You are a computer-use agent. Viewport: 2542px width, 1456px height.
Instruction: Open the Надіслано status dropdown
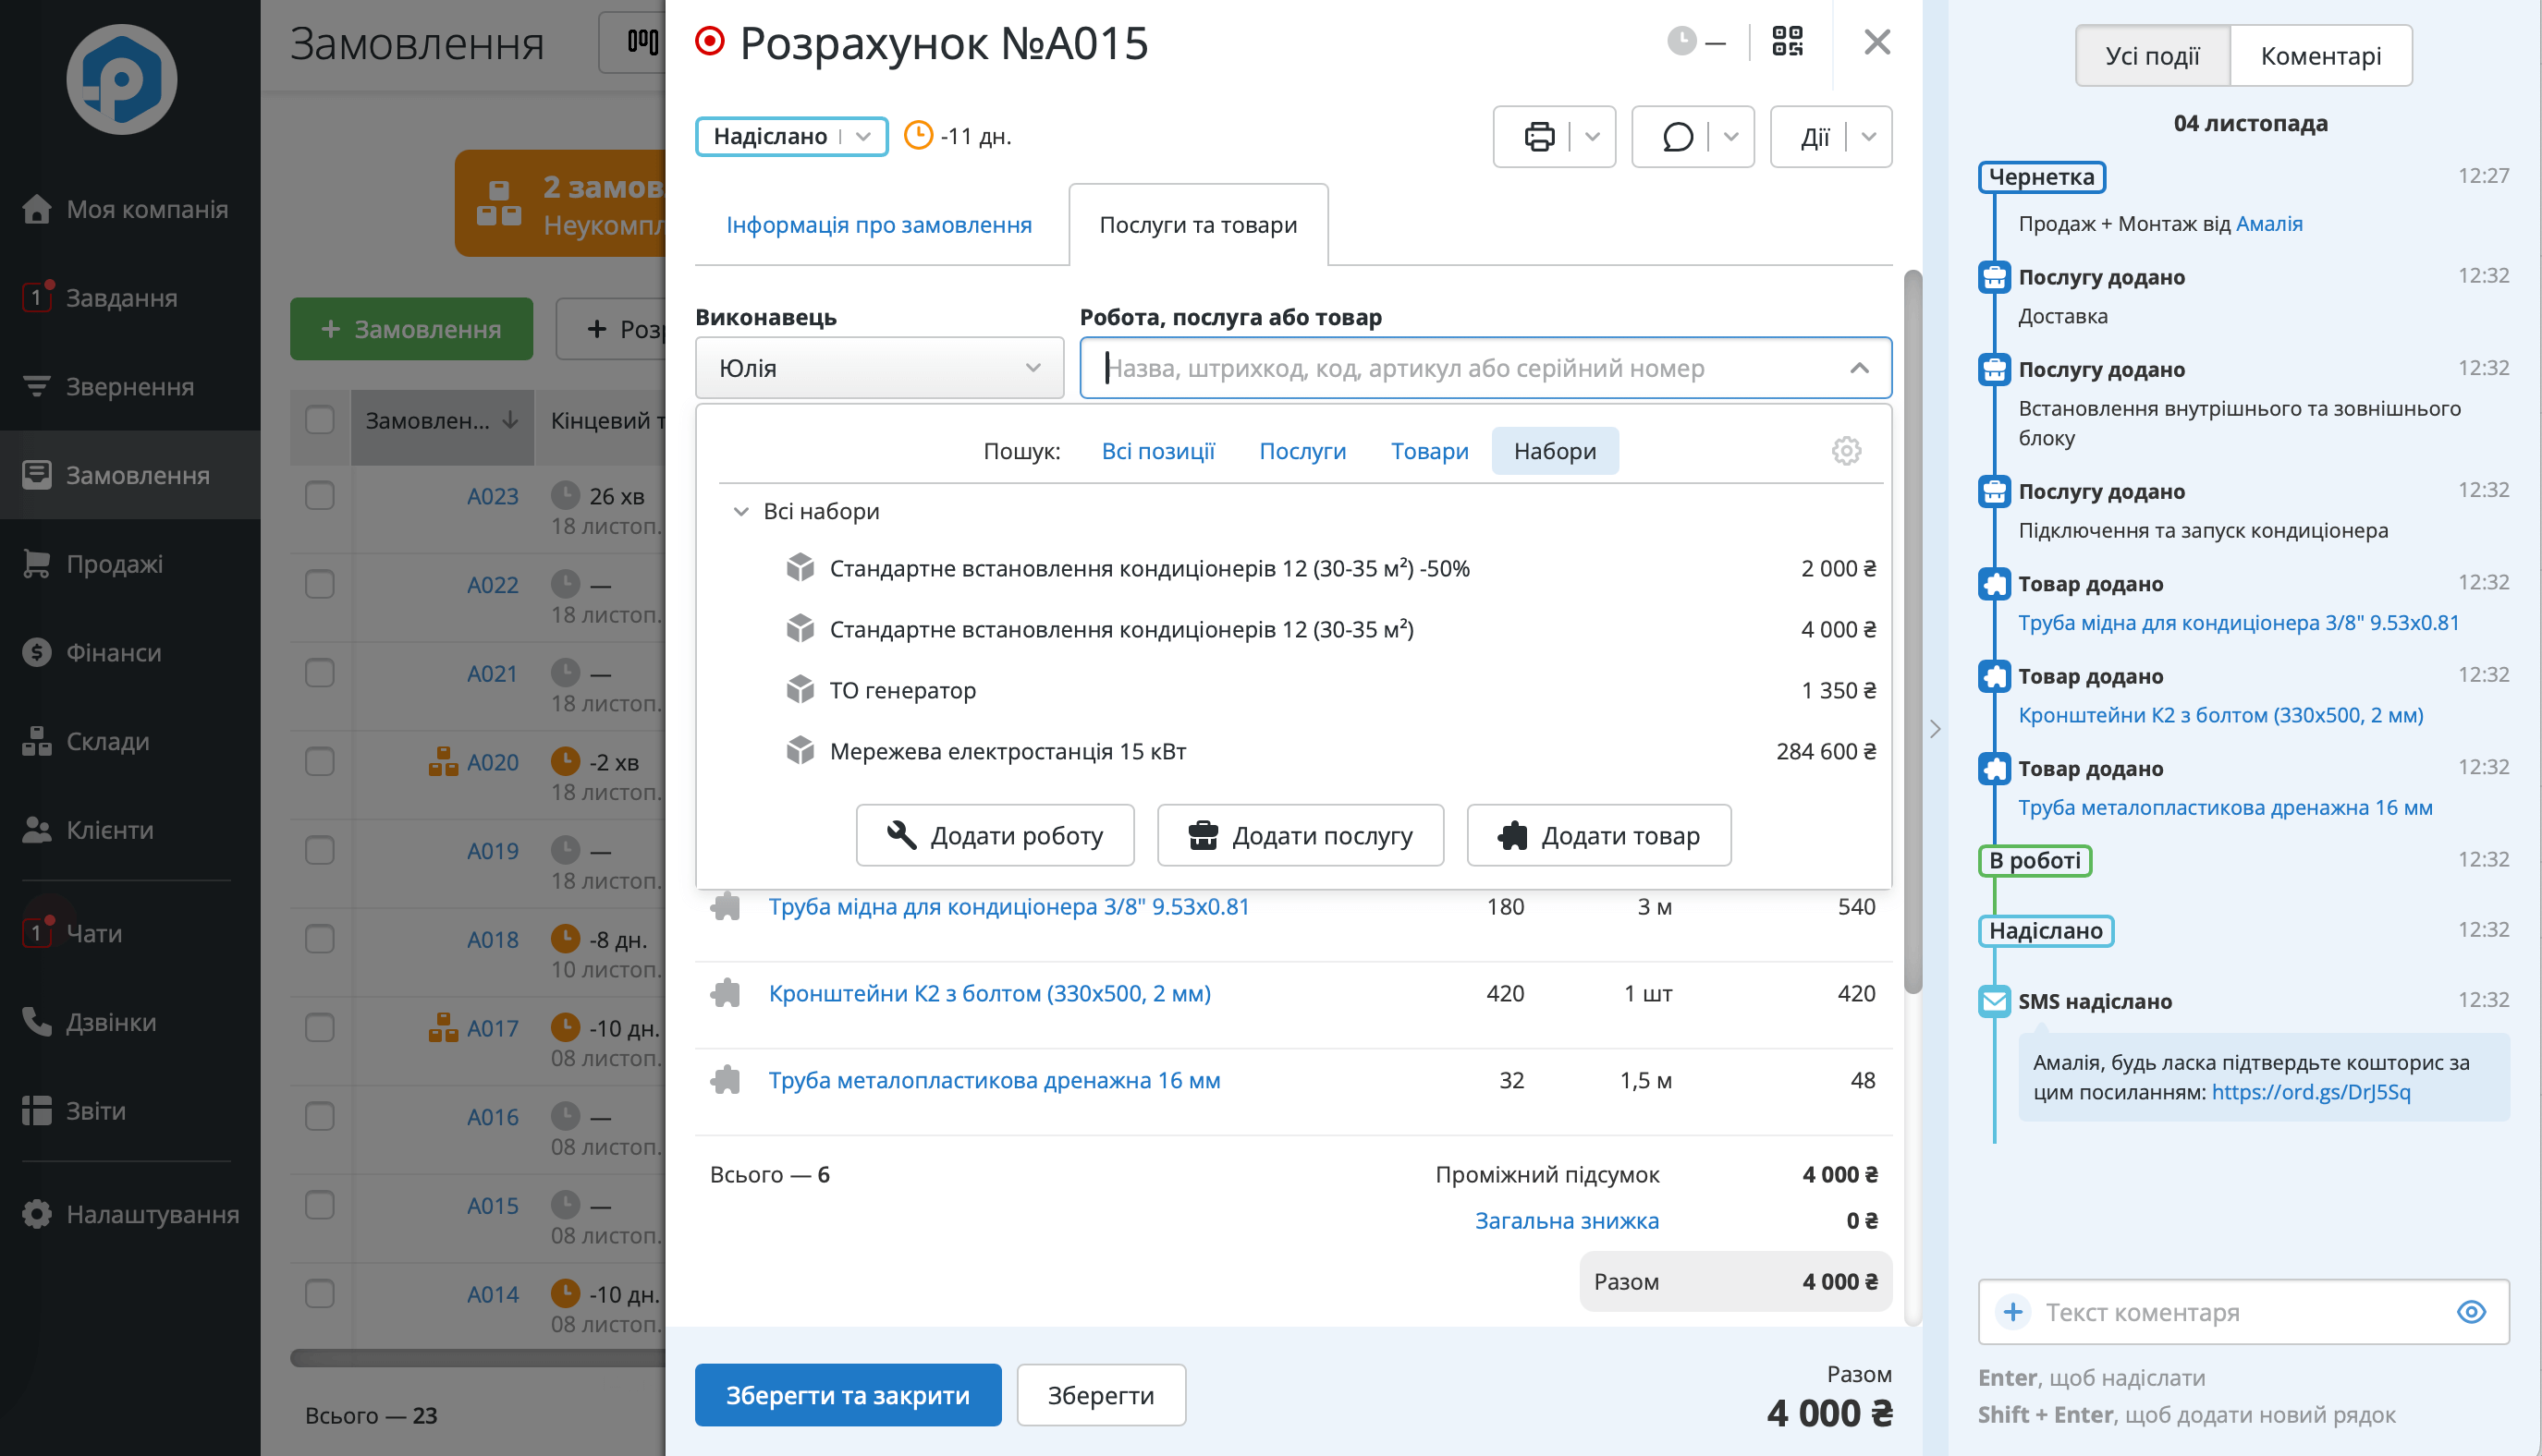point(791,136)
